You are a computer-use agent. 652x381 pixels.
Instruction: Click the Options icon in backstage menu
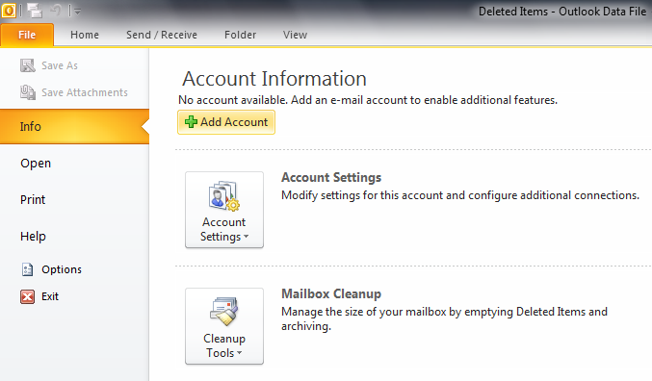(27, 269)
